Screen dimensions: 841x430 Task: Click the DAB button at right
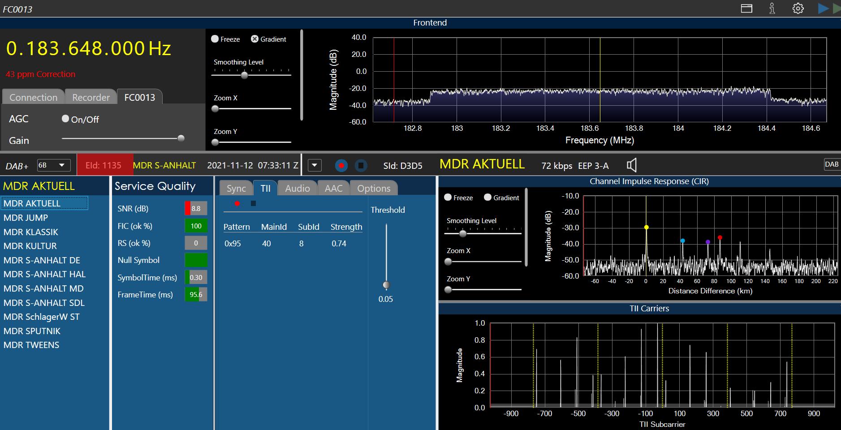click(x=831, y=164)
